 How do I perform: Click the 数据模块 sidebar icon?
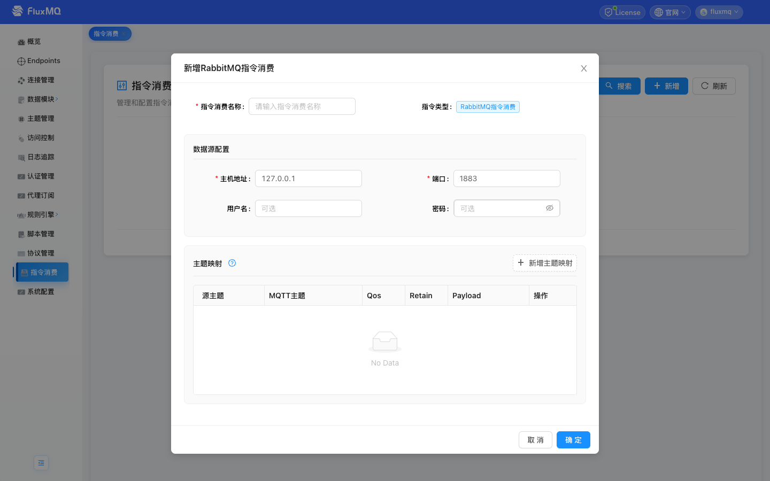coord(21,99)
